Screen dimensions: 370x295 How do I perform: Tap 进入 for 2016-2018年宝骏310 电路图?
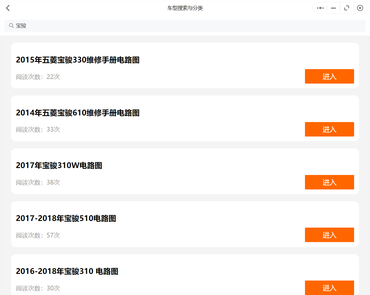tap(329, 287)
